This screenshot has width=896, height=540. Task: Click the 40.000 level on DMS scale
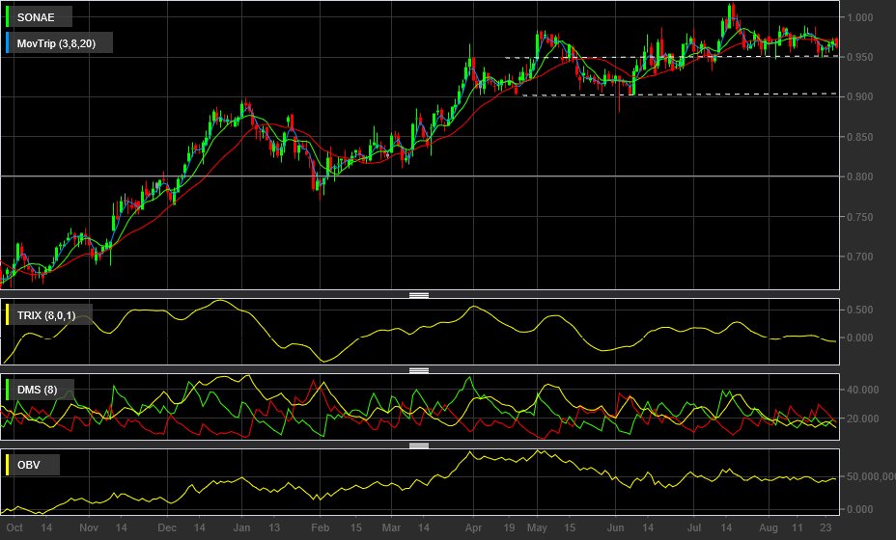[x=863, y=390]
